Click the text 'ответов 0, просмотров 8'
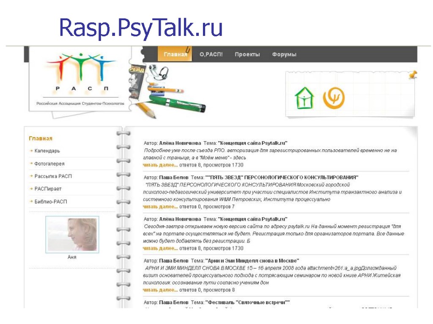The height and width of the screenshot is (324, 433). pyautogui.click(x=207, y=290)
